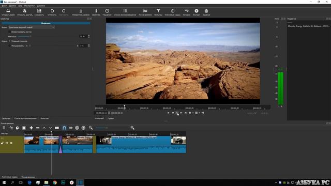Overwrite clip with the down-arrow icon
This screenshot has height=186, width=331.
click(51, 128)
